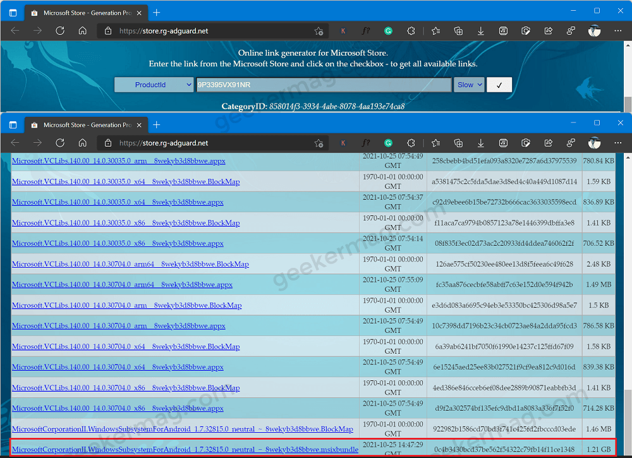Image resolution: width=632 pixels, height=458 pixels.
Task: Click the K extension icon in lower window
Action: pos(343,143)
